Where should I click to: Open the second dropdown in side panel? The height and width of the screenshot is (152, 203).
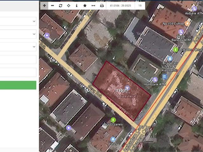18,34
